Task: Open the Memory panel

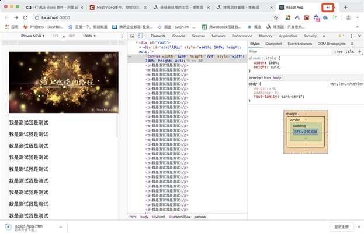Action: pos(266,36)
